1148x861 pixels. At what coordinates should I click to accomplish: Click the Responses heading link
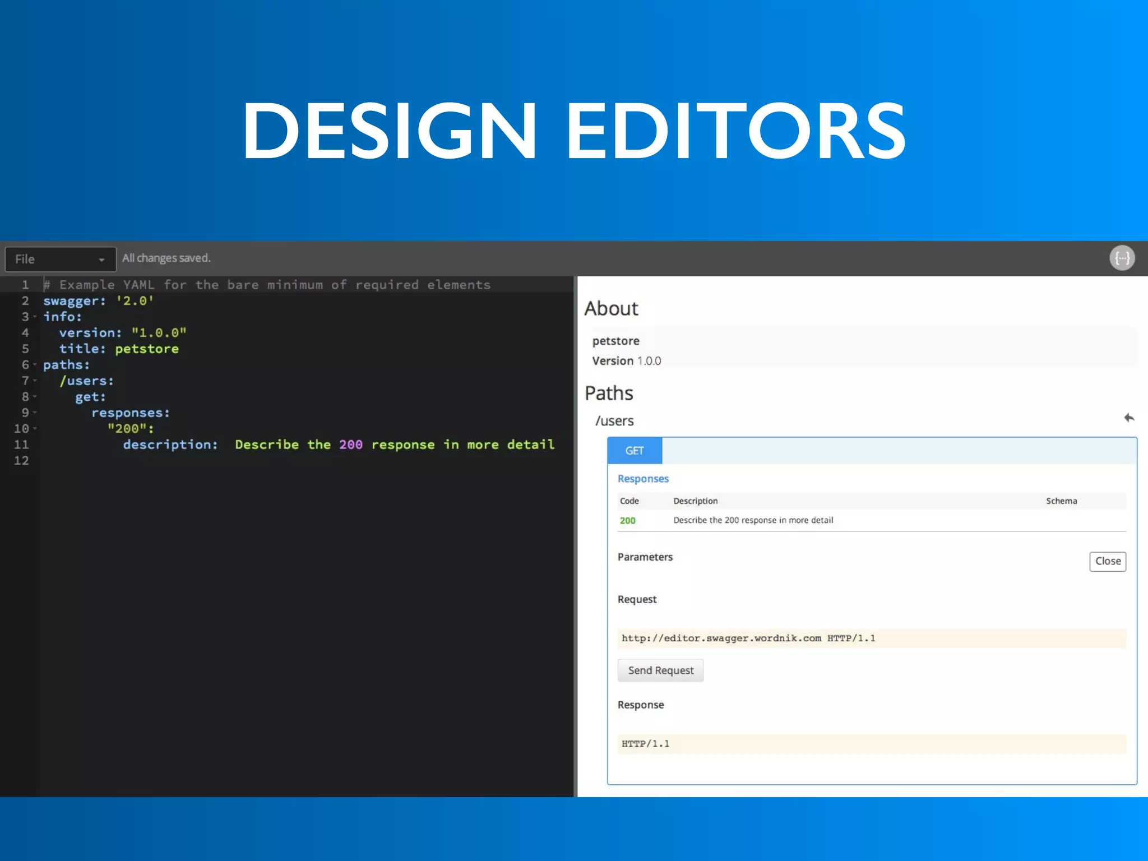coord(643,479)
